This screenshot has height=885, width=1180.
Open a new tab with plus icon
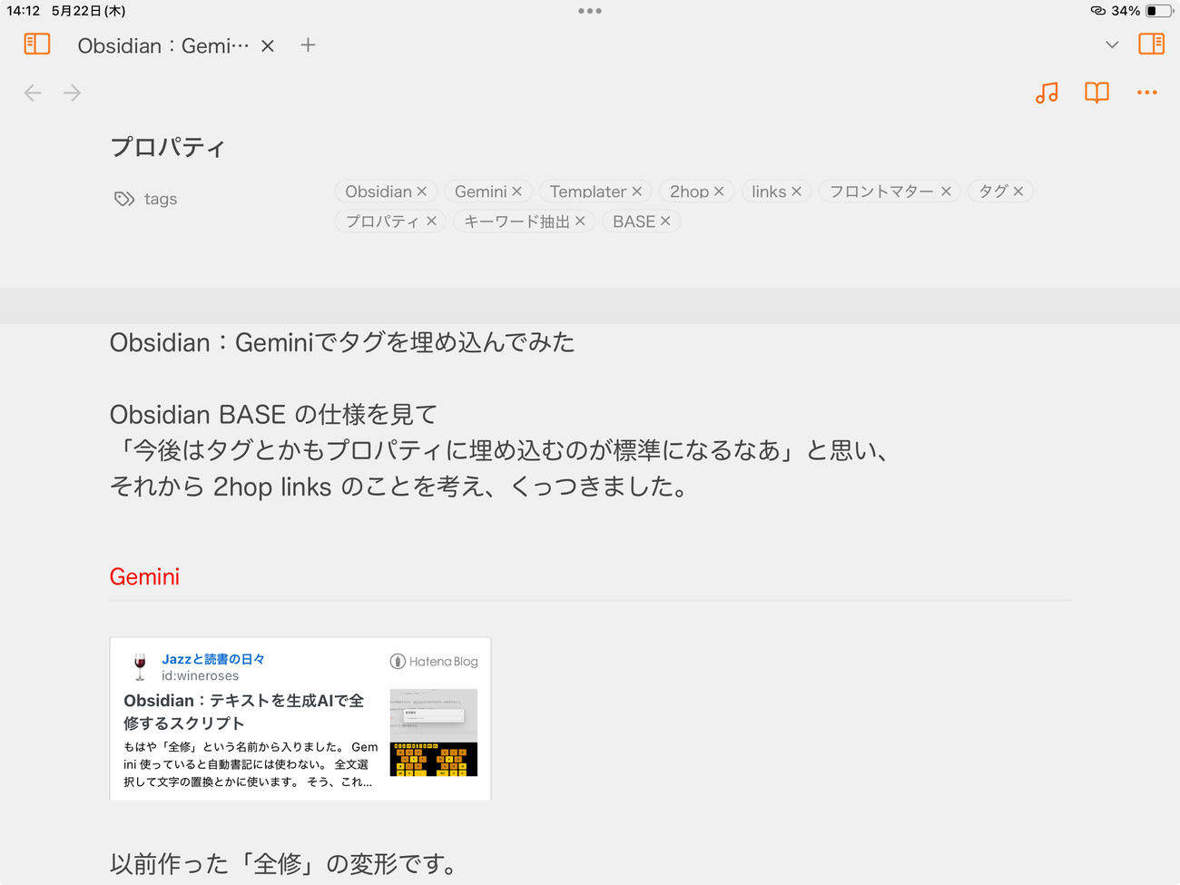click(309, 44)
